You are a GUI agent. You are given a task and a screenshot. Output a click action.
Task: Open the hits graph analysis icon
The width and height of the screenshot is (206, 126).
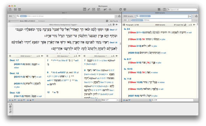click(x=185, y=25)
